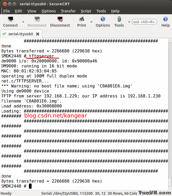Image resolution: width=172 pixels, height=196 pixels.
Task: Click '30 Rows, 66 Cols' status entry
Action: [122, 193]
